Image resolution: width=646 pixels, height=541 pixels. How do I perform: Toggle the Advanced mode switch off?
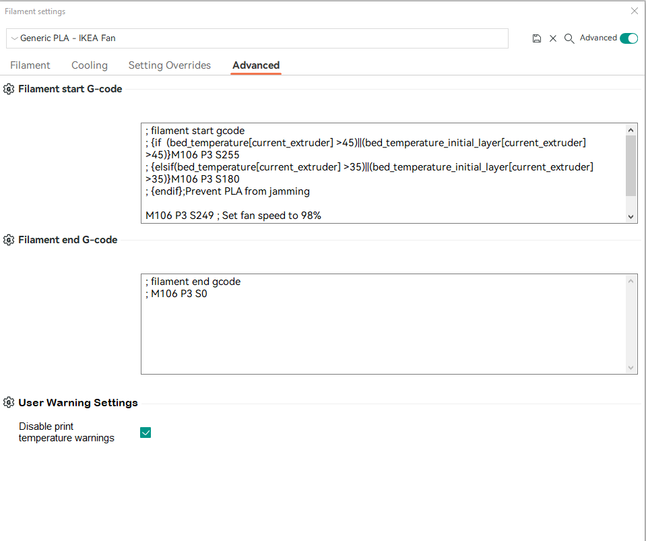(628, 38)
